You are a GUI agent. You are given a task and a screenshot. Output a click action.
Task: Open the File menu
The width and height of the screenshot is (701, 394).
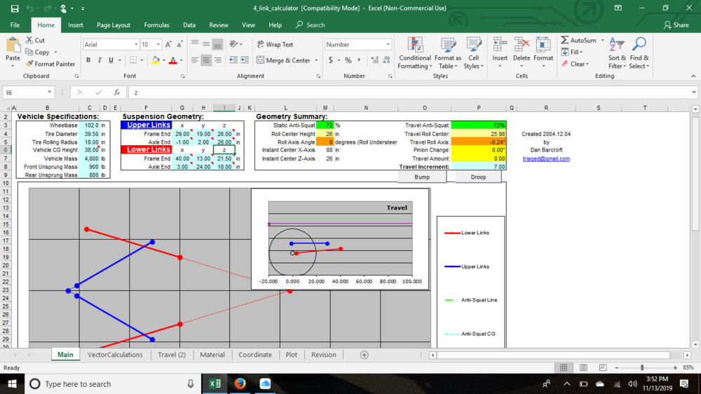tap(15, 25)
